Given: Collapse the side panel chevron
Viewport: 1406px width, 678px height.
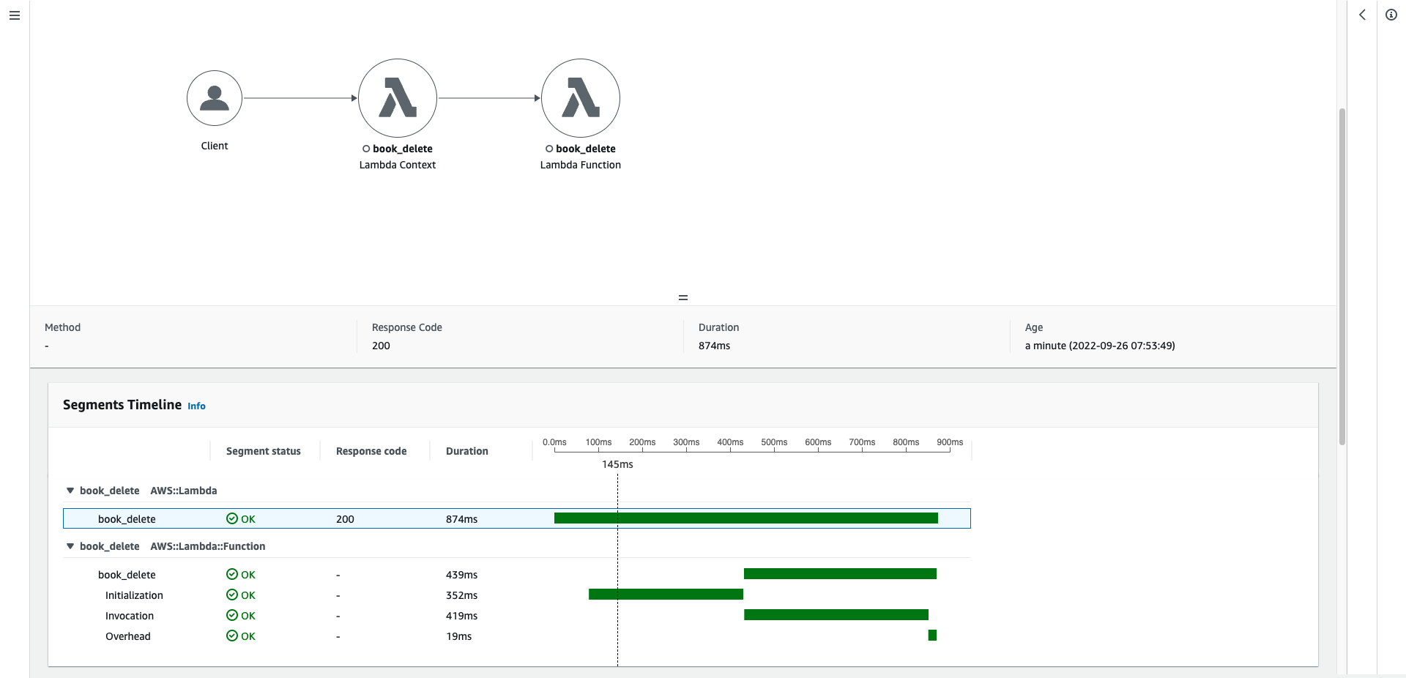Looking at the screenshot, I should 1362,15.
